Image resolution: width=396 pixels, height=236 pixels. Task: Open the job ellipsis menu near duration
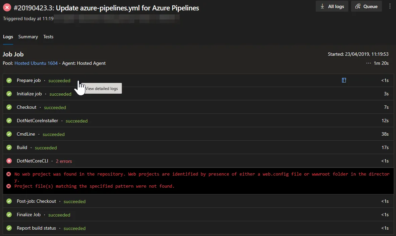[x=369, y=63]
